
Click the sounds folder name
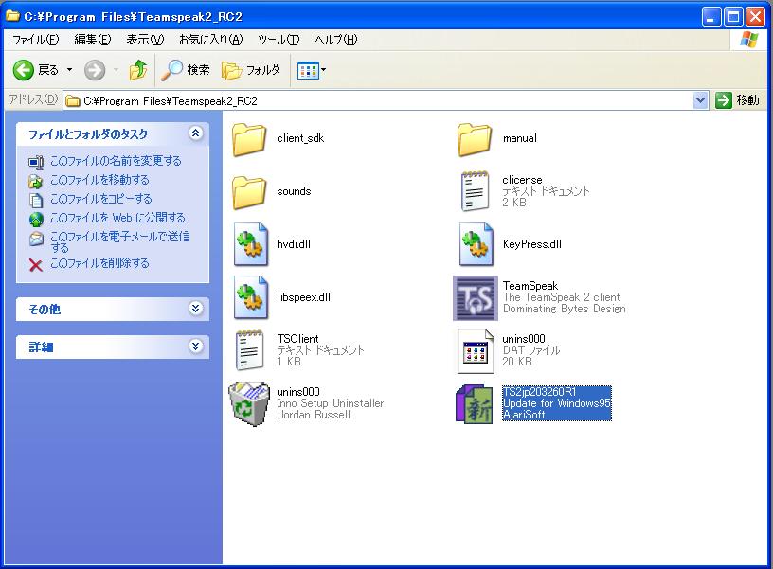[294, 191]
